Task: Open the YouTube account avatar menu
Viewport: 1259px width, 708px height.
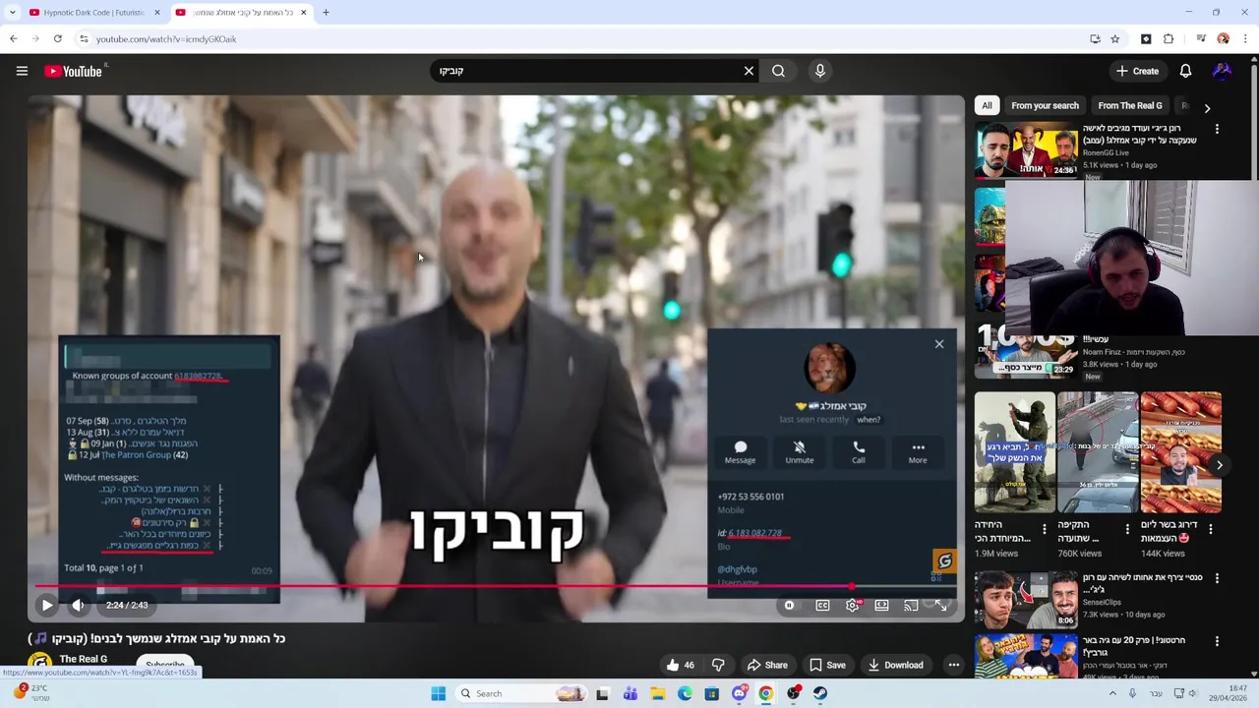Action: pos(1222,71)
